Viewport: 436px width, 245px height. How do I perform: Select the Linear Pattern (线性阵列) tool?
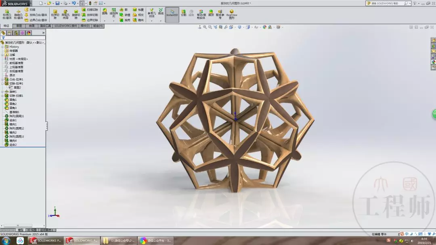point(113,13)
